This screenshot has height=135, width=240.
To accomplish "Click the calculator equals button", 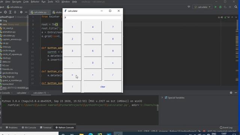I will pyautogui.click(x=72, y=75).
